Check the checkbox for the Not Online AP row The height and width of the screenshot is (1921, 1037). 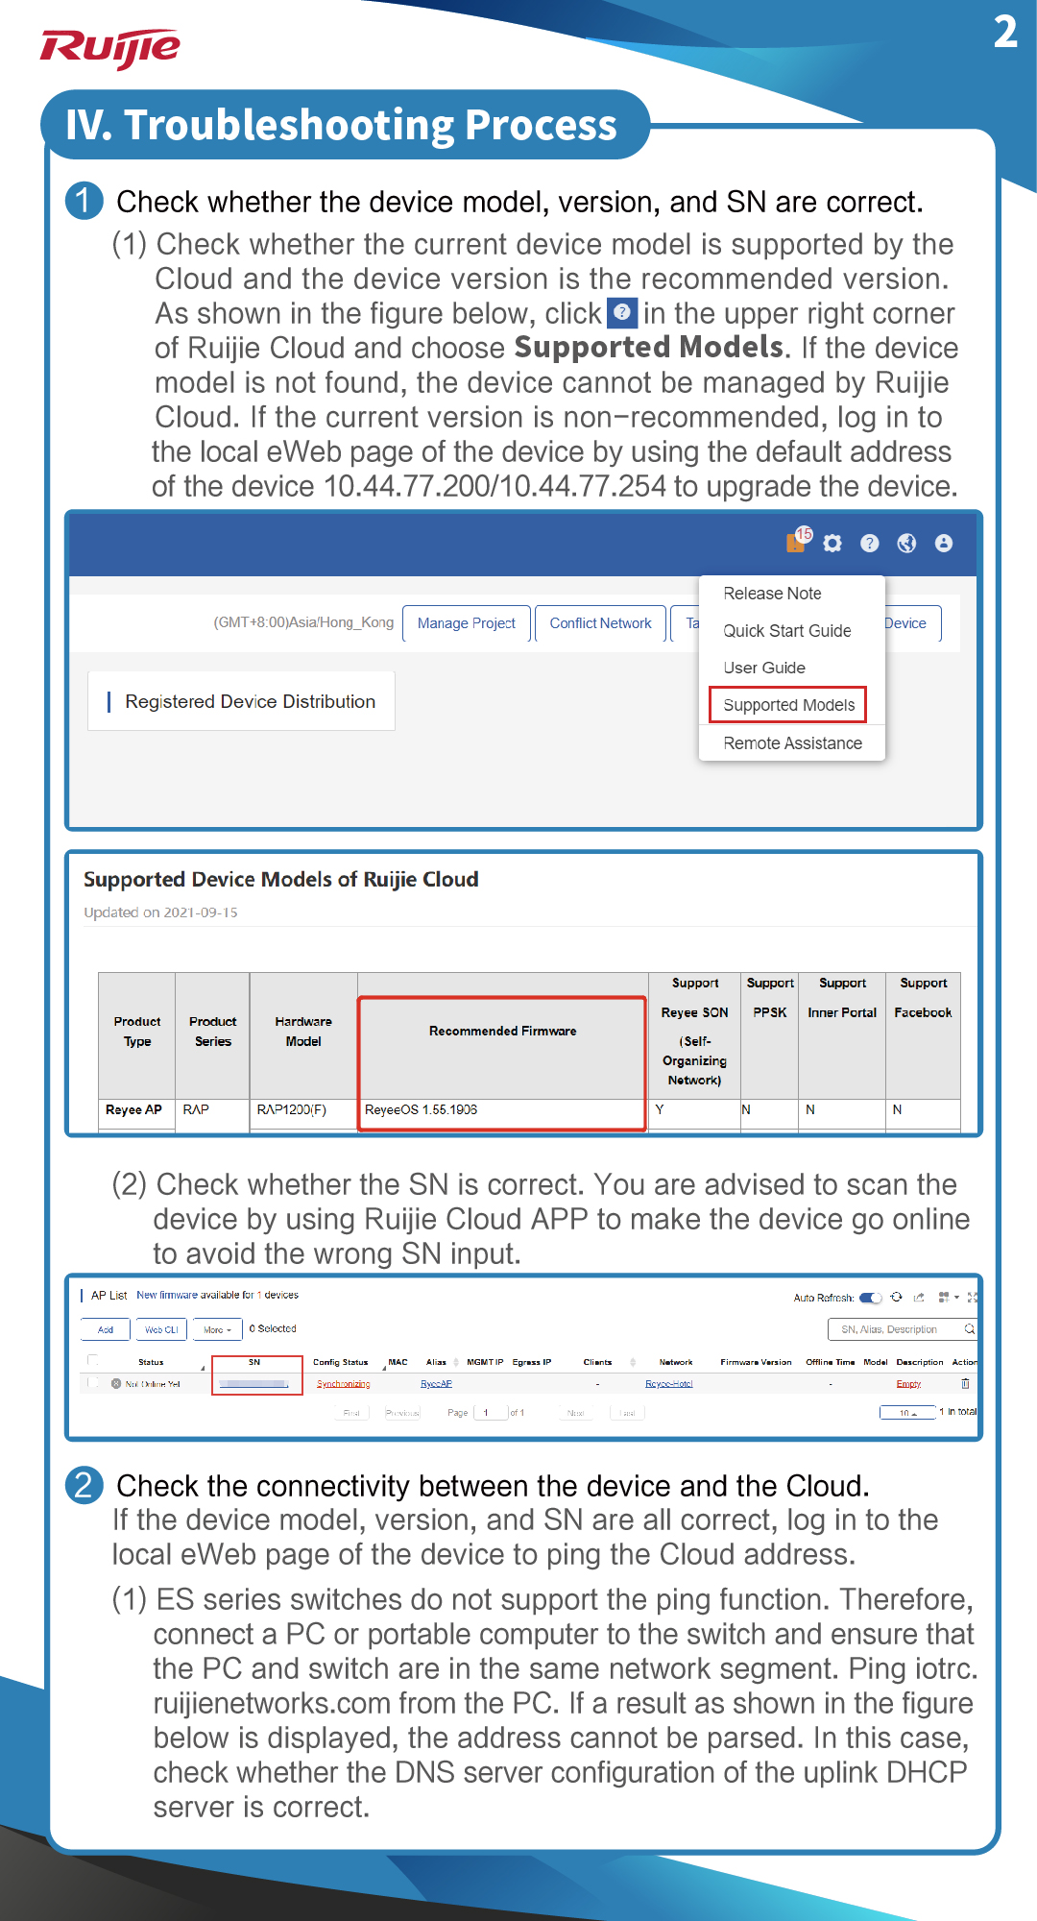[93, 1383]
